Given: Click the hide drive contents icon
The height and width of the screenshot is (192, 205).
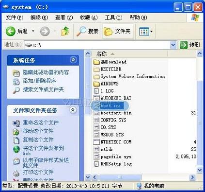Looking at the screenshot, I should 16,73.
